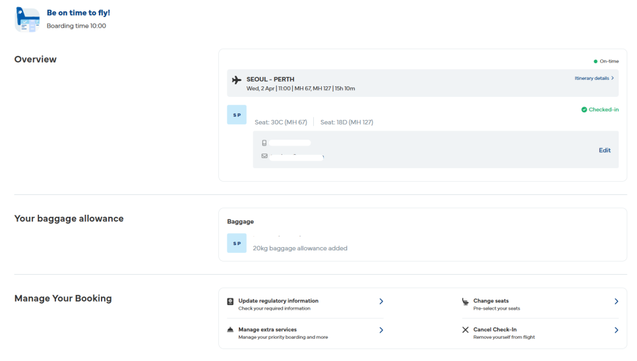The width and height of the screenshot is (637, 361).
Task: Click the Update regulatory information passport icon
Action: 230,302
